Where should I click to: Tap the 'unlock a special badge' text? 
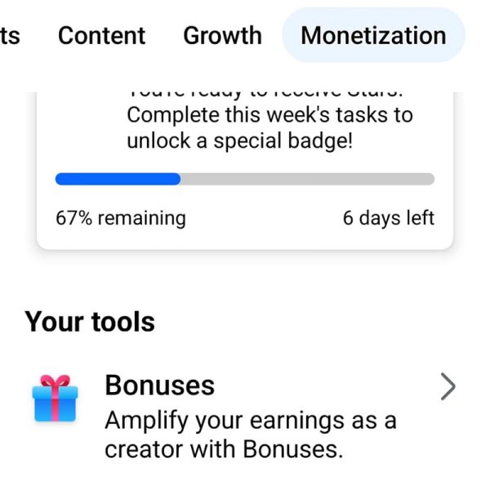click(240, 140)
